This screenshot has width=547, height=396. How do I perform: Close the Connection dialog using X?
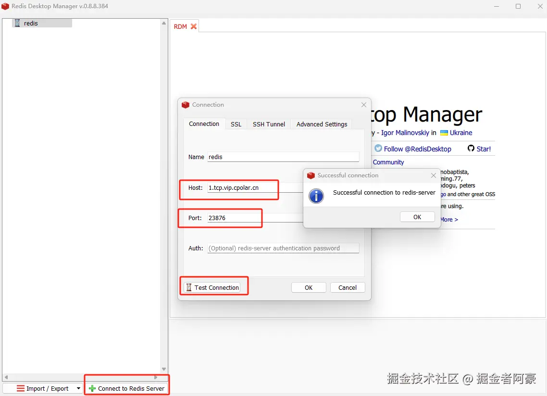364,105
